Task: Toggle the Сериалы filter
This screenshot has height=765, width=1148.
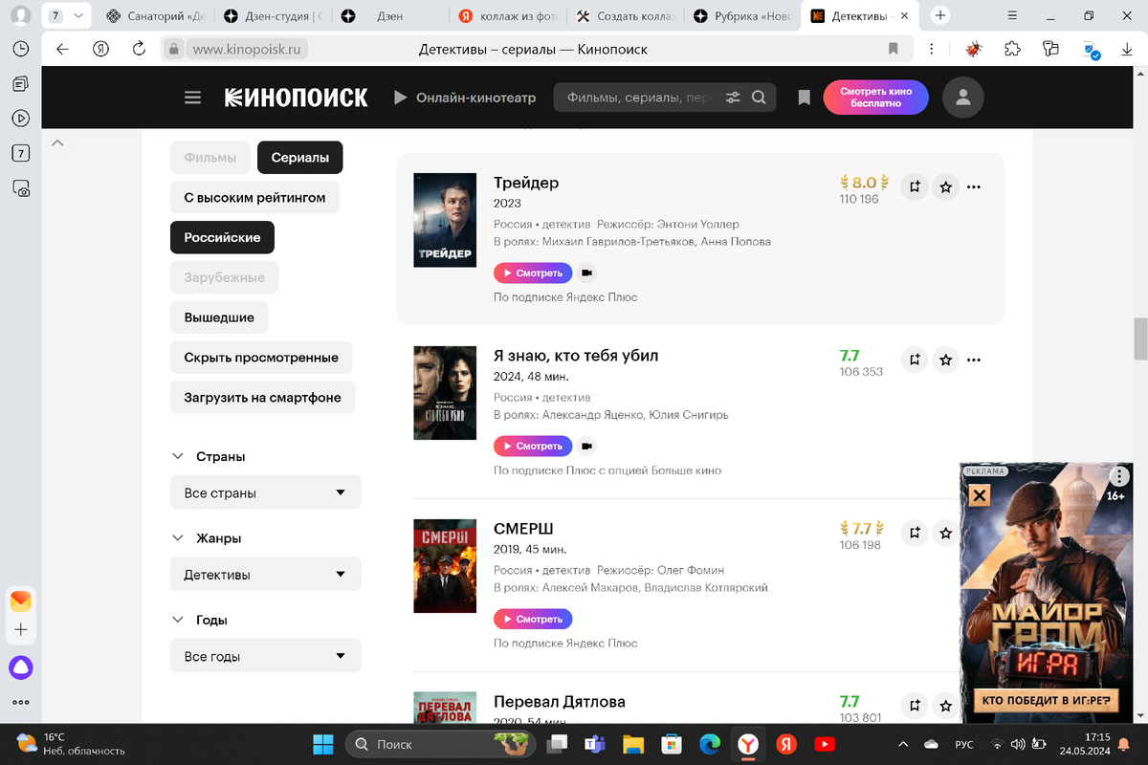Action: (x=299, y=158)
